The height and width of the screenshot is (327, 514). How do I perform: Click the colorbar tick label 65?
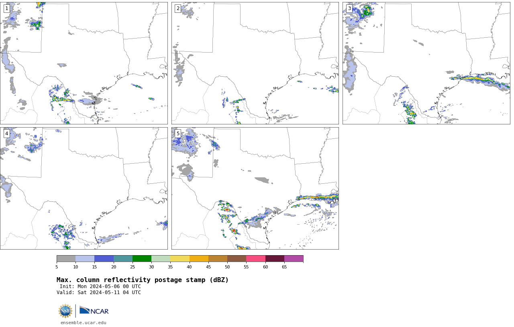click(x=284, y=267)
